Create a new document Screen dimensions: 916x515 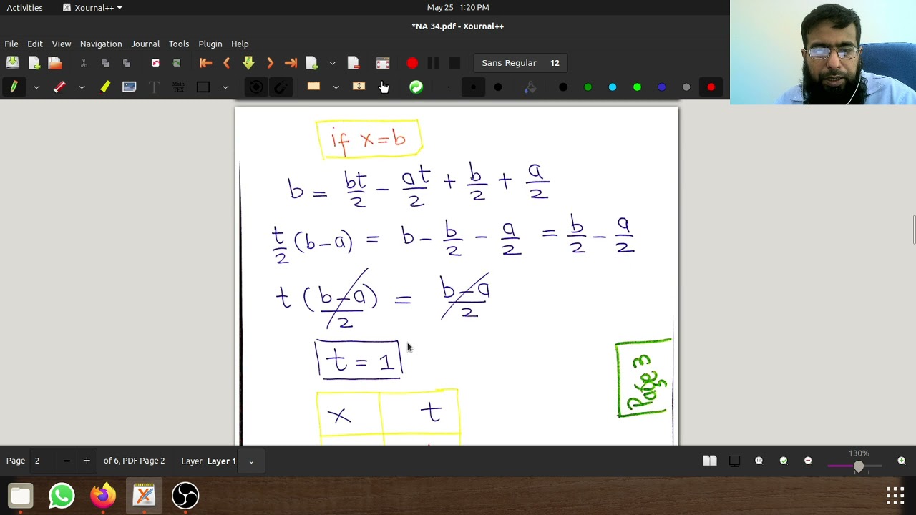coord(34,63)
